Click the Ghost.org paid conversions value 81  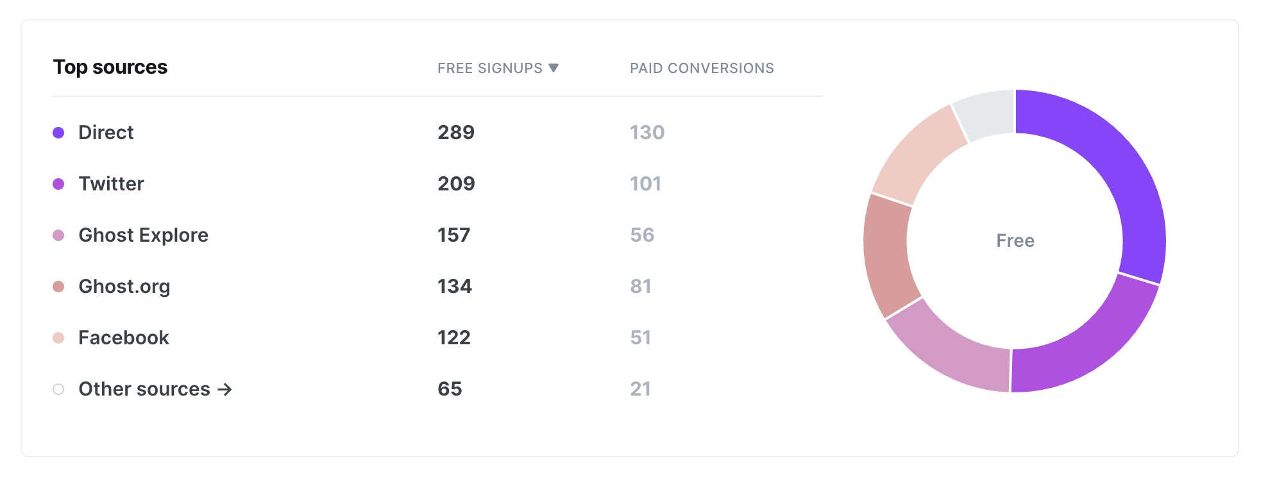tap(641, 286)
